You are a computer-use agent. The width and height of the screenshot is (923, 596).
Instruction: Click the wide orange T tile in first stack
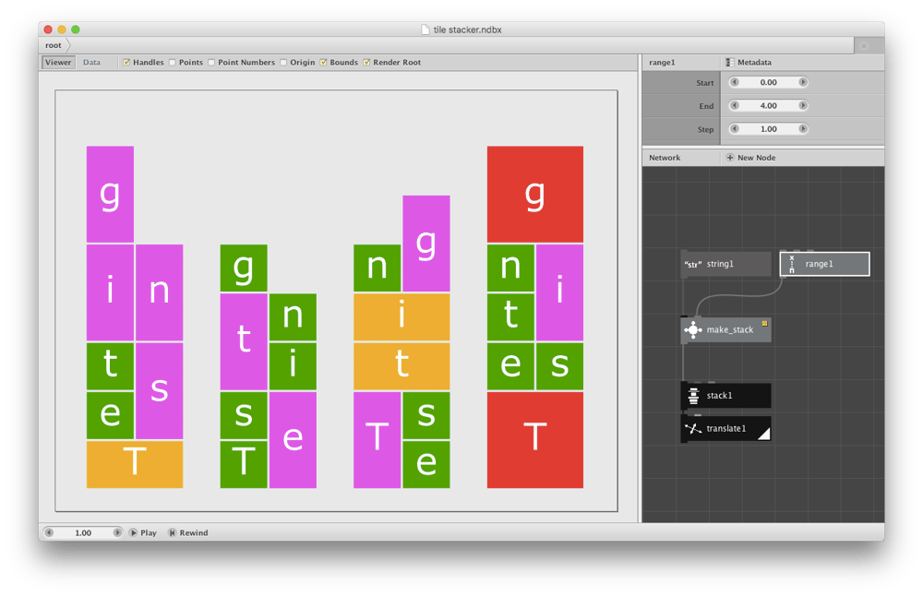(135, 464)
